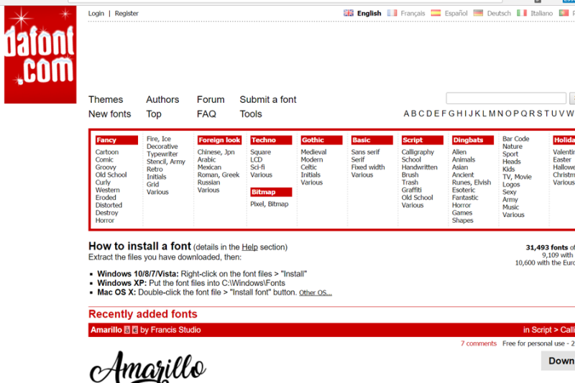Open the Foreign look category header
The width and height of the screenshot is (575, 383).
pyautogui.click(x=219, y=140)
